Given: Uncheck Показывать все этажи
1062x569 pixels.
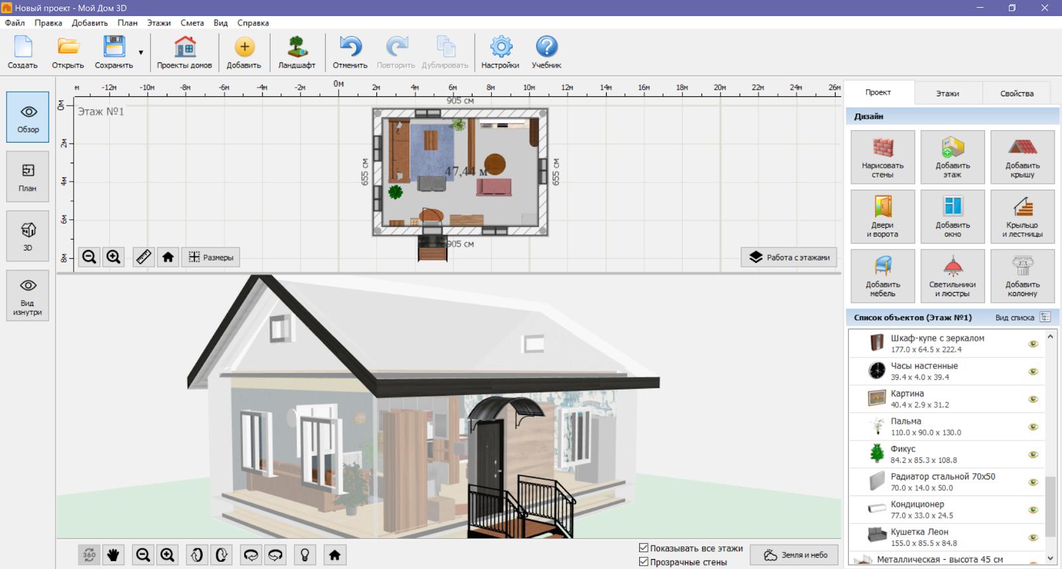Looking at the screenshot, I should [643, 548].
